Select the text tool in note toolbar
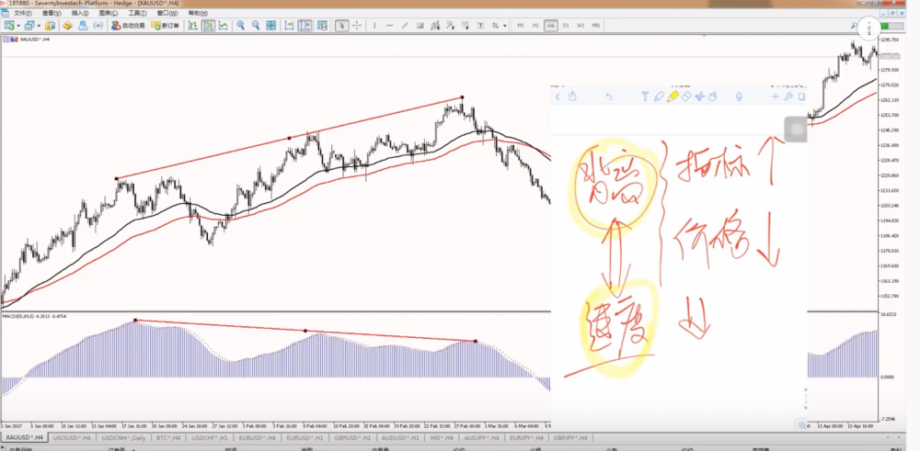This screenshot has width=920, height=451. 645,96
